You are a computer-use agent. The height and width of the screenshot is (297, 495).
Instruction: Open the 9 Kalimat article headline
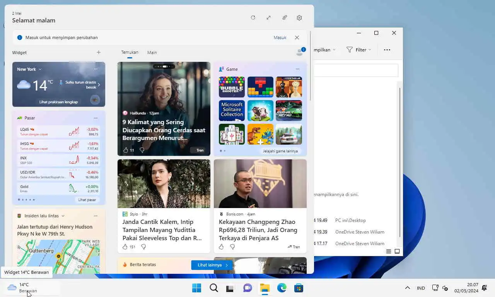(164, 130)
